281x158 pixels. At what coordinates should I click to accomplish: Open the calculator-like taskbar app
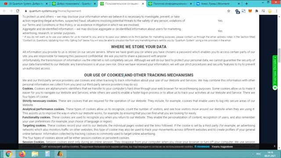[x=47, y=154]
